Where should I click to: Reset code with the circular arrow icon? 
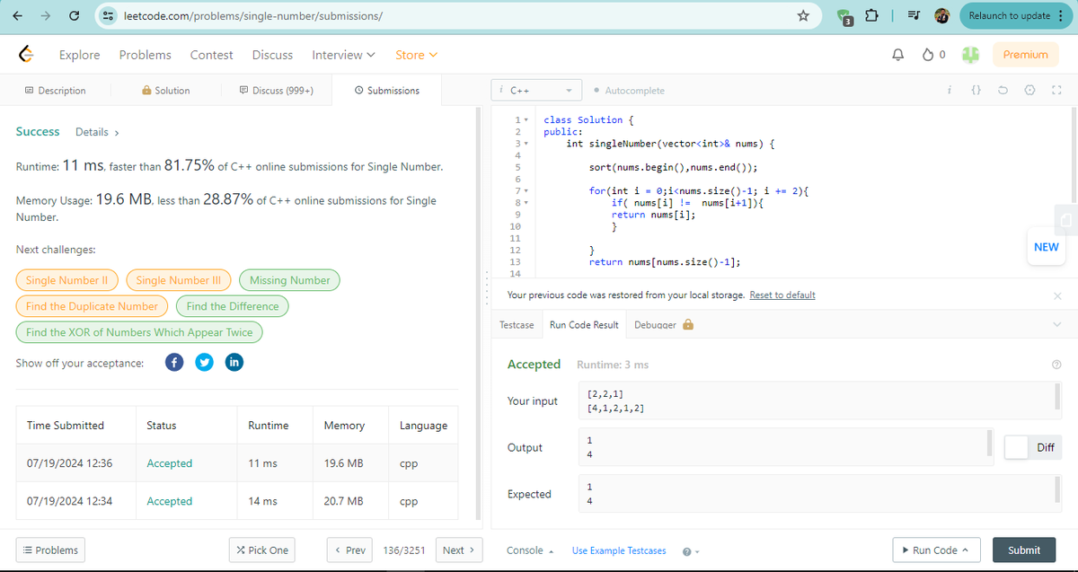tap(1005, 91)
